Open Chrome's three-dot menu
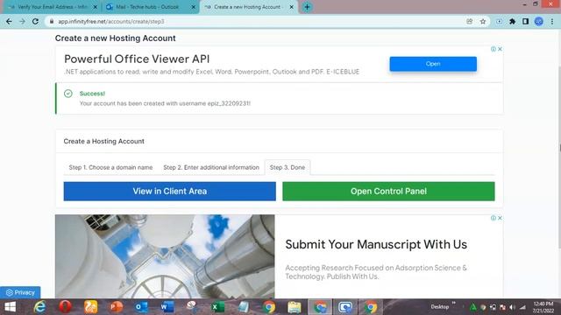The width and height of the screenshot is (561, 315). pyautogui.click(x=552, y=21)
